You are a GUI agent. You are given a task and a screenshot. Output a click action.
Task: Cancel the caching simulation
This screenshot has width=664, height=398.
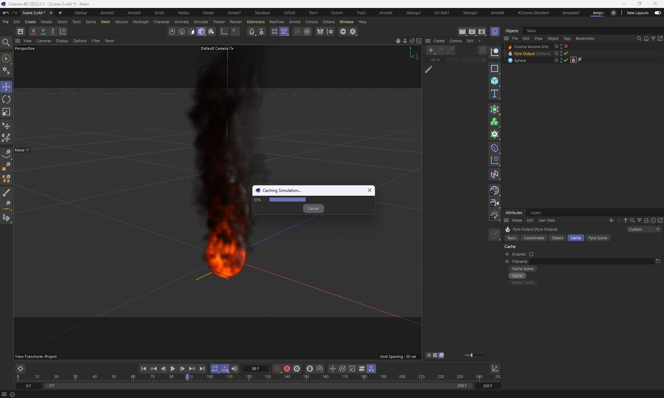click(313, 209)
